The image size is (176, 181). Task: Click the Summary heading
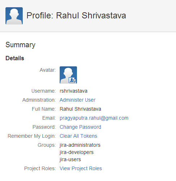20,45
